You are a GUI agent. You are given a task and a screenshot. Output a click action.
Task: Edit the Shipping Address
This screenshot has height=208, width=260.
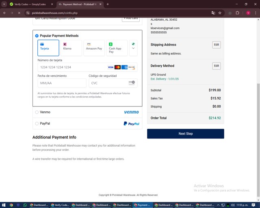[x=217, y=45]
